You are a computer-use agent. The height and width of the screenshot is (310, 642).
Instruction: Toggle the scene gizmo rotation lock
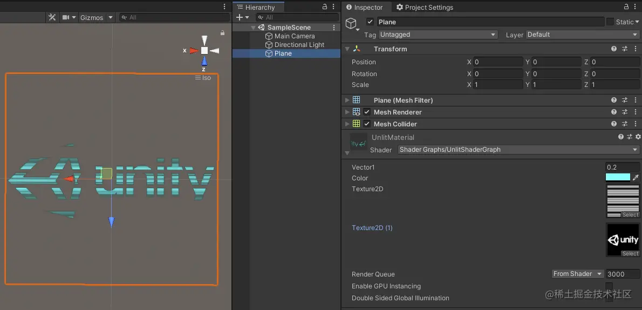pyautogui.click(x=223, y=33)
